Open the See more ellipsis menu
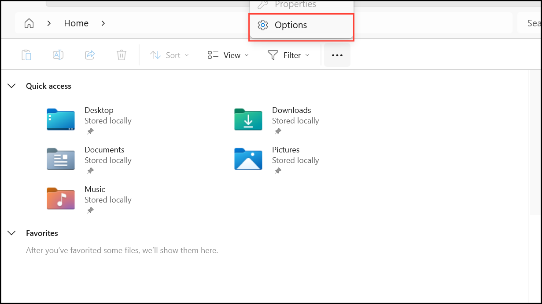The height and width of the screenshot is (304, 542). (x=337, y=55)
